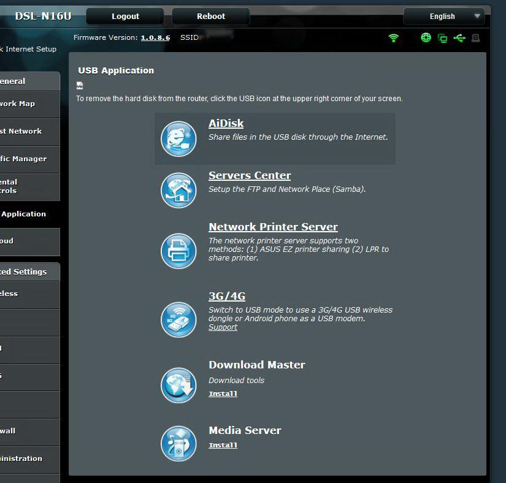Open the 3G/4G title link
The height and width of the screenshot is (483, 506).
227,296
